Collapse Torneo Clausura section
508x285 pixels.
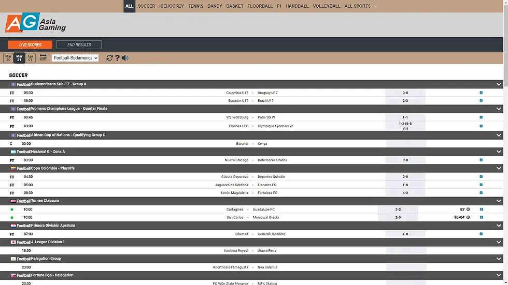499,201
